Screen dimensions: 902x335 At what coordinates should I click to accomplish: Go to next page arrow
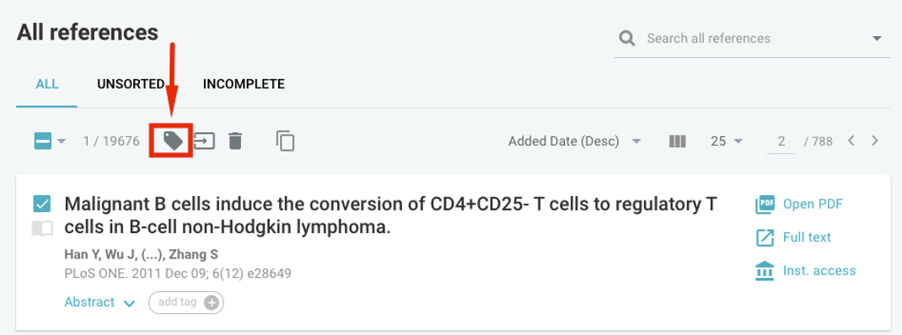875,141
